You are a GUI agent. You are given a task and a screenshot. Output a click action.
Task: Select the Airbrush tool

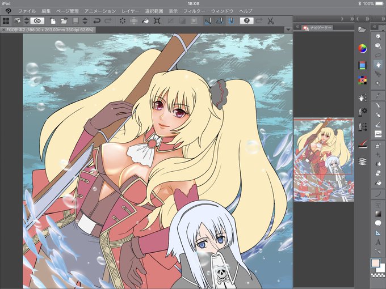(x=378, y=146)
